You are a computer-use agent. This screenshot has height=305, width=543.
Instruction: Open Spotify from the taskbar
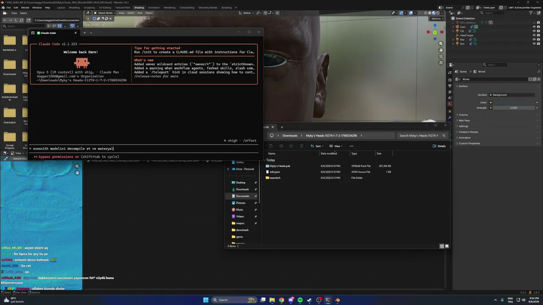[300, 300]
